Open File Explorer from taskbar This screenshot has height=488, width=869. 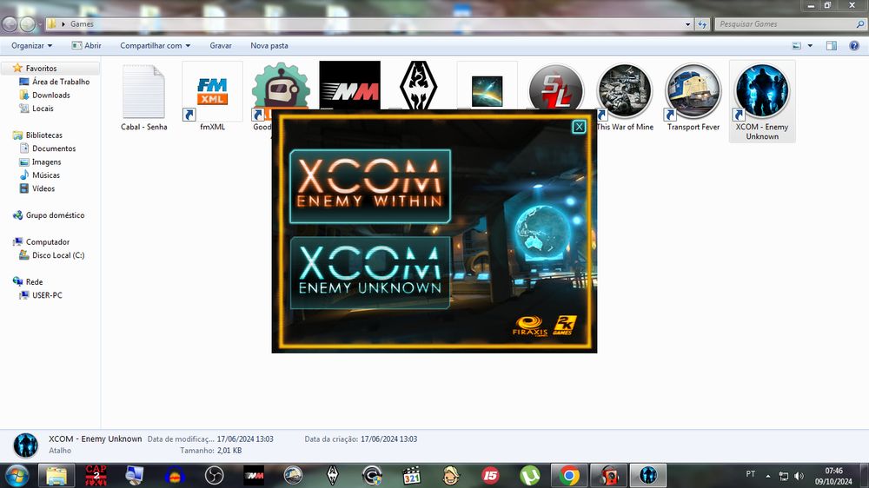(56, 475)
